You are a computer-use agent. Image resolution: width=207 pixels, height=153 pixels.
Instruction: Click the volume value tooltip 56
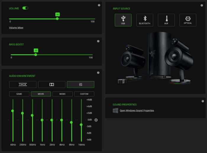coord(57,14)
